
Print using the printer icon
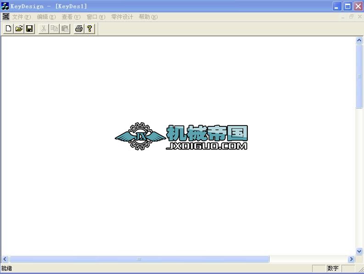(79, 29)
